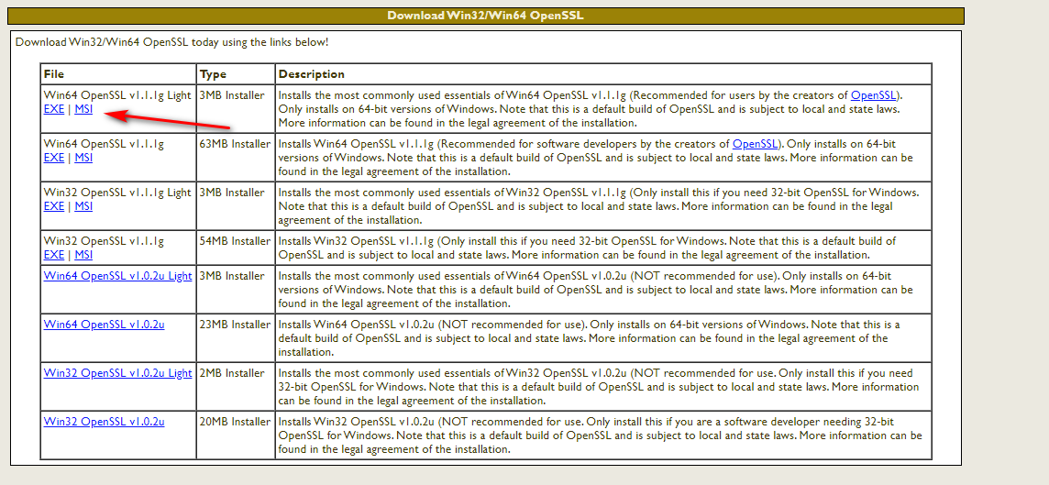Click the File column header
Viewport: 1049px width, 485px height.
(118, 74)
